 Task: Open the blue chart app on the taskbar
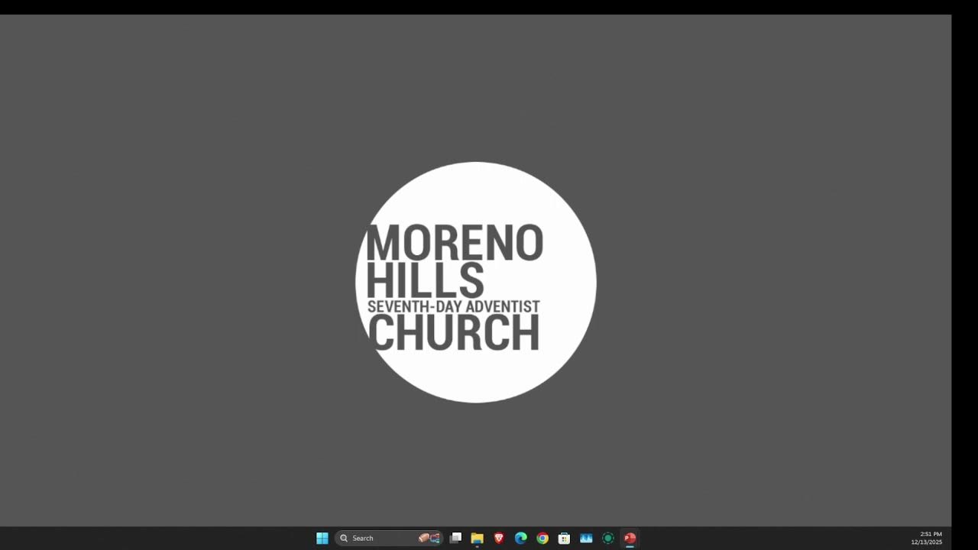(586, 539)
